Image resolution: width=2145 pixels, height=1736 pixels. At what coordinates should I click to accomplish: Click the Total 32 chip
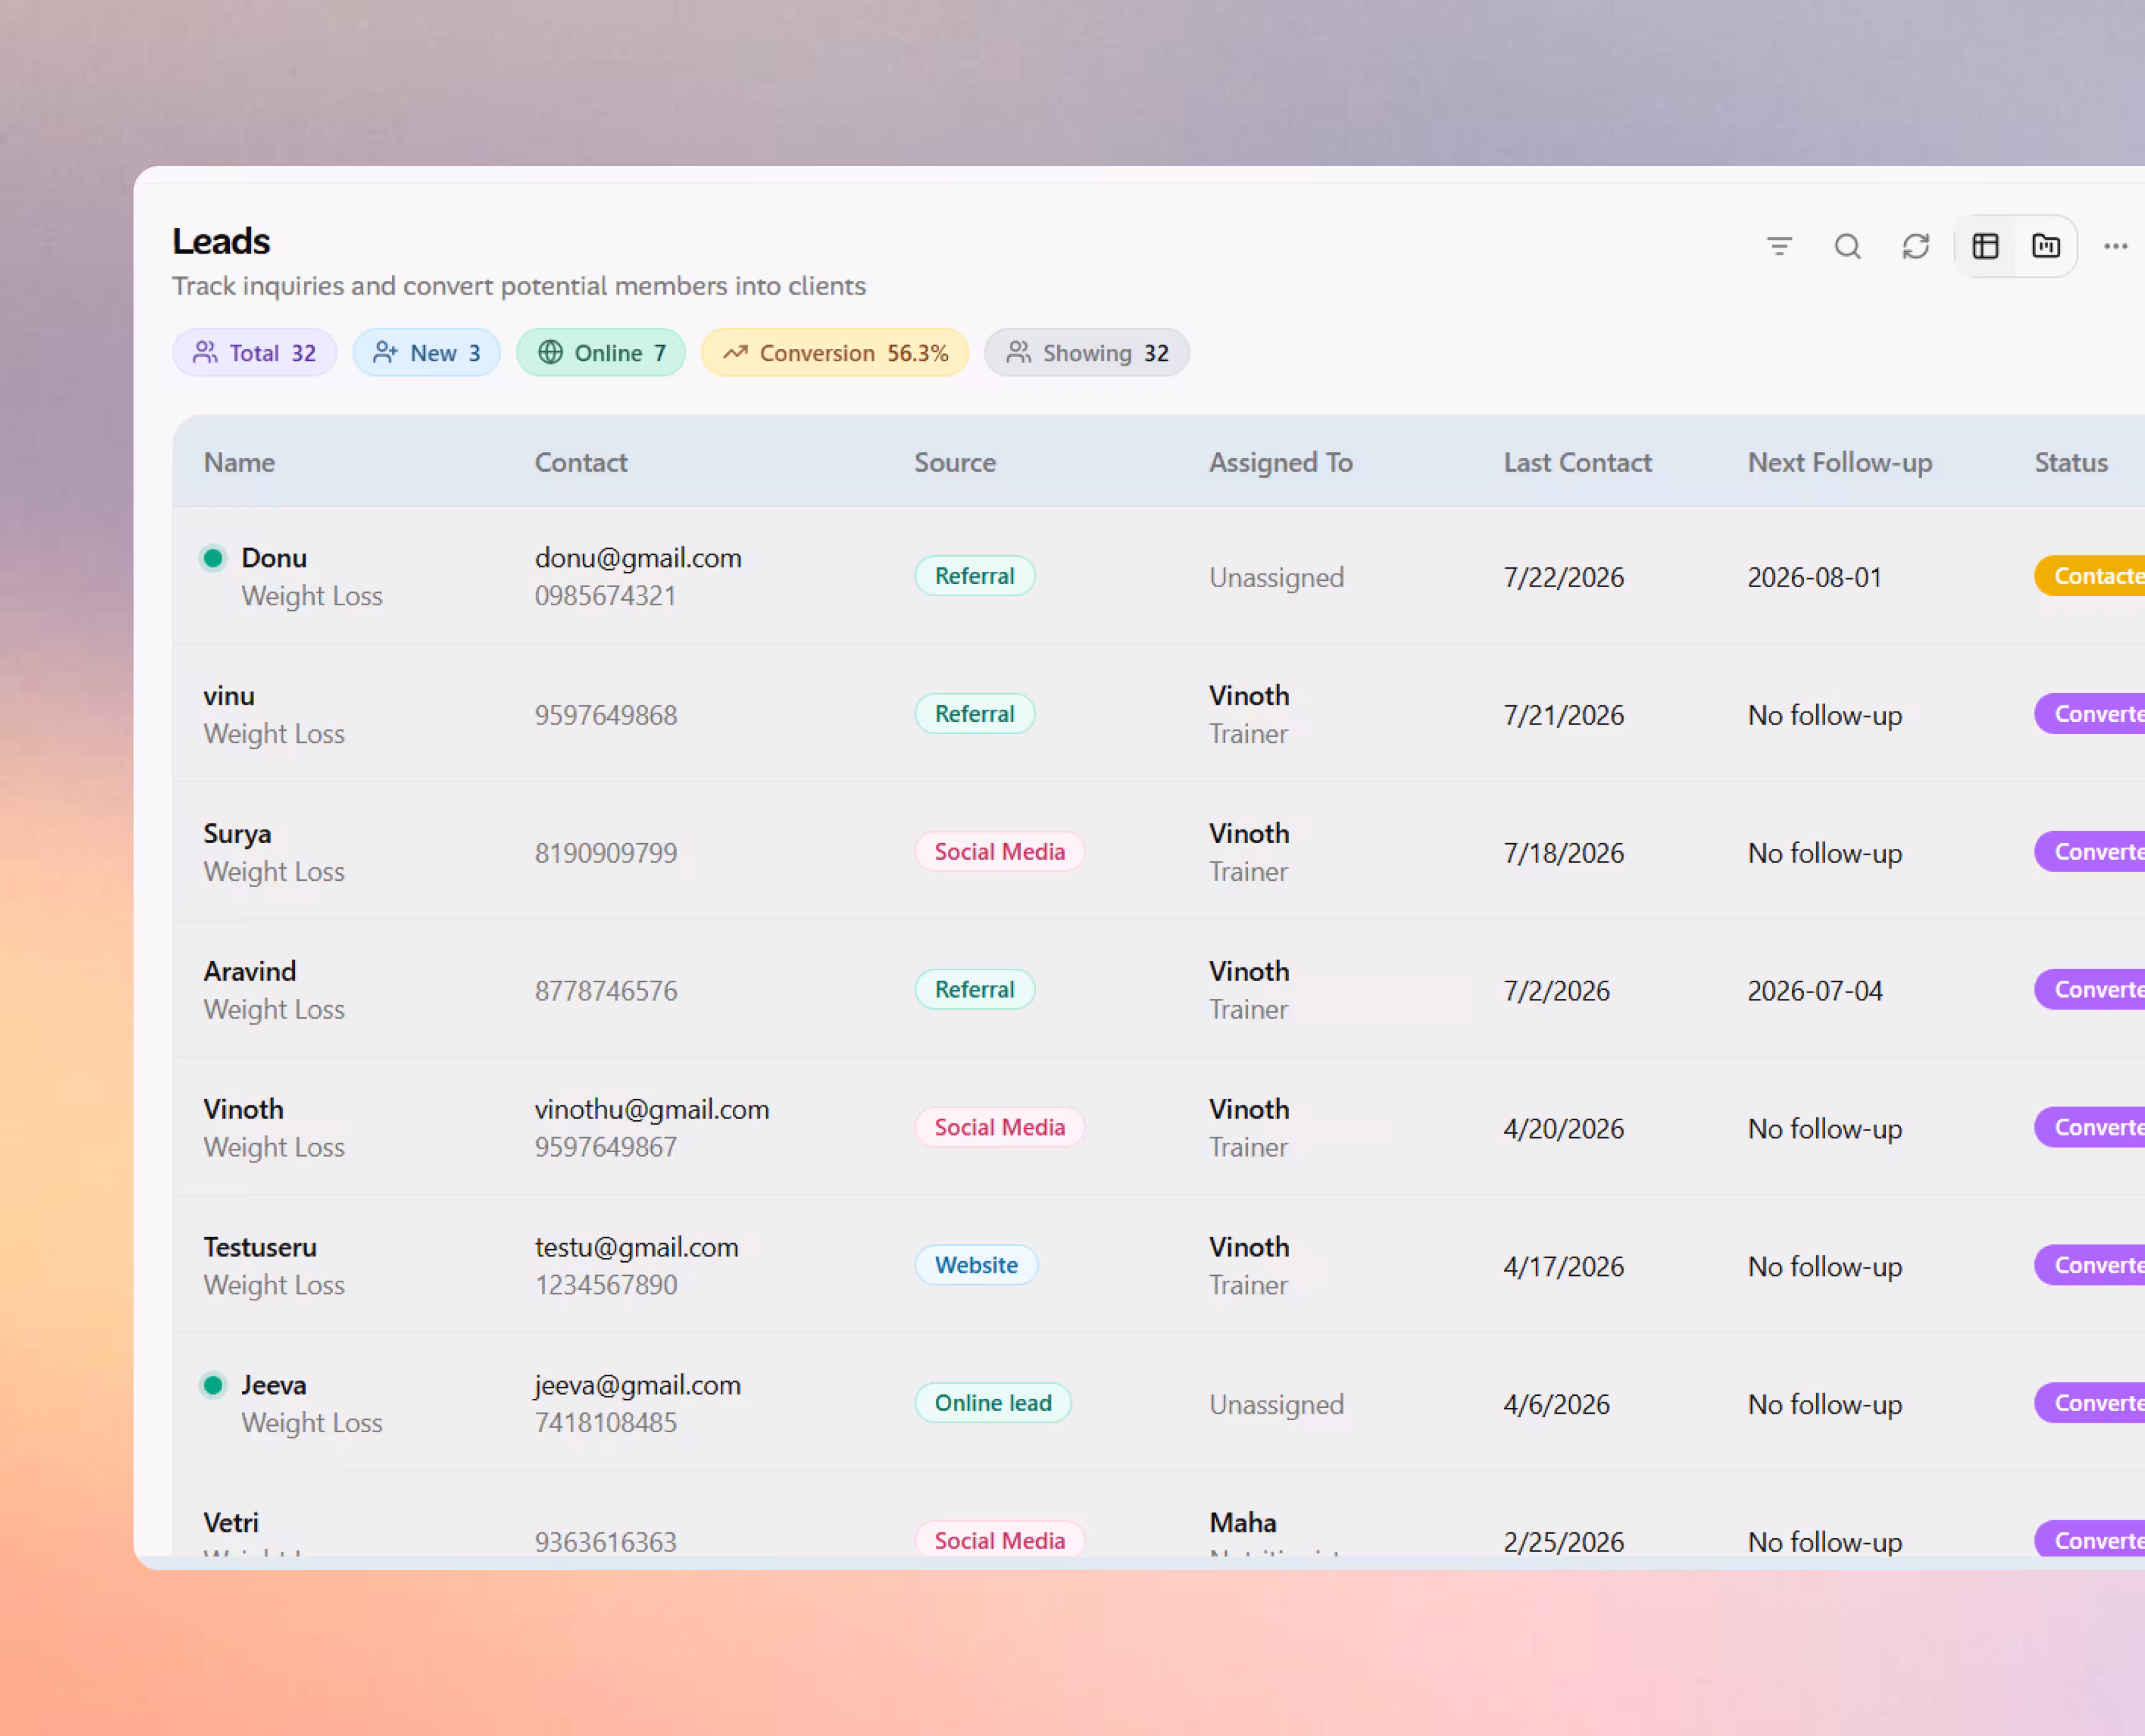click(x=254, y=353)
